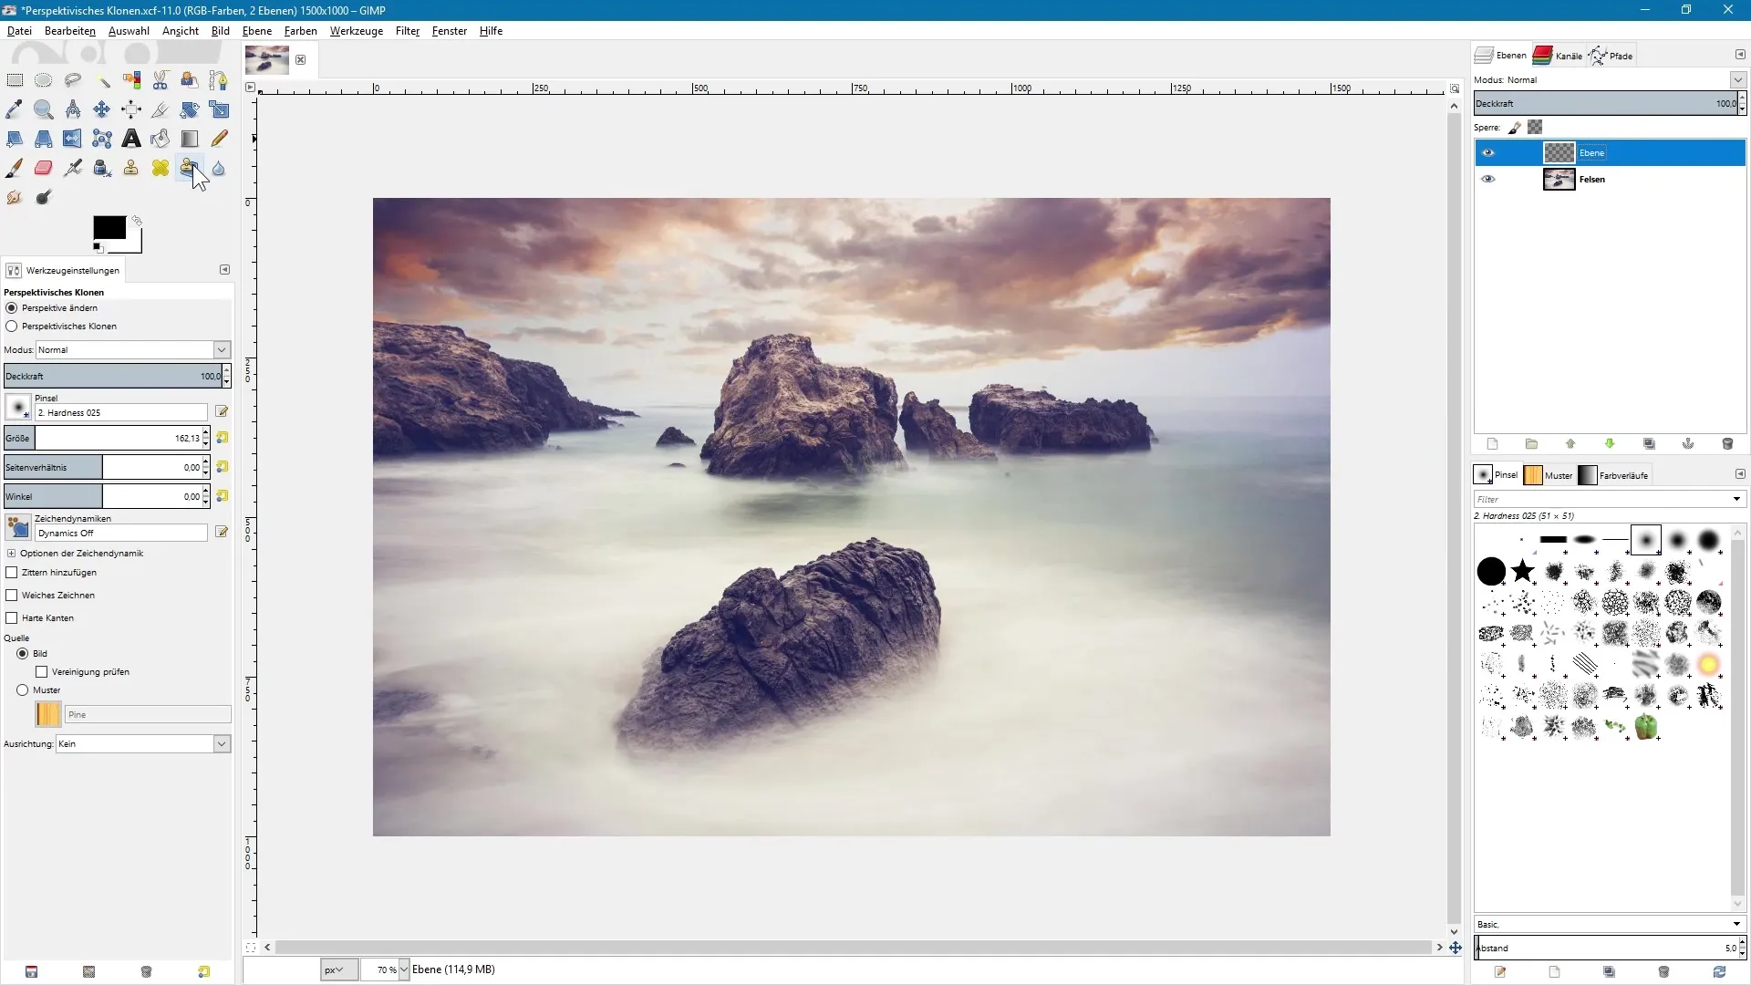Choose the Zoom magnifier tool
The image size is (1751, 985).
[43, 109]
